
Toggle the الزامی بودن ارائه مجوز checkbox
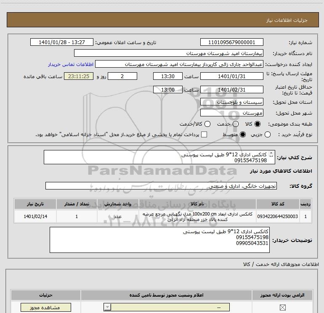pyautogui.click(x=282, y=308)
